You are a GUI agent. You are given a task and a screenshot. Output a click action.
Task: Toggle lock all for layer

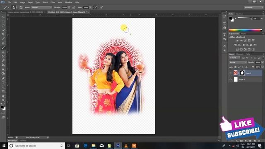click(247, 67)
